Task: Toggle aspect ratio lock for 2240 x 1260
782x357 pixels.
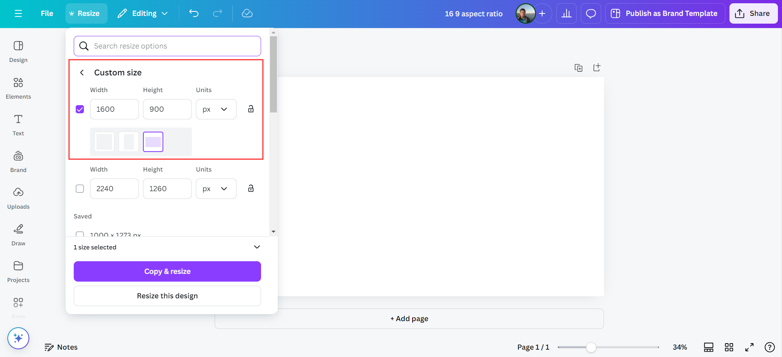Action: 251,188
